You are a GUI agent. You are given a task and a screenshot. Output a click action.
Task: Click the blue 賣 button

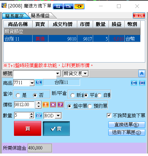tap(56, 128)
